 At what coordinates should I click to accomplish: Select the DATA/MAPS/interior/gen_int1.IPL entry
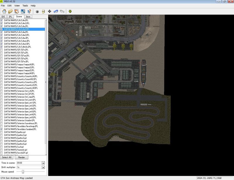pyautogui.click(x=20, y=103)
